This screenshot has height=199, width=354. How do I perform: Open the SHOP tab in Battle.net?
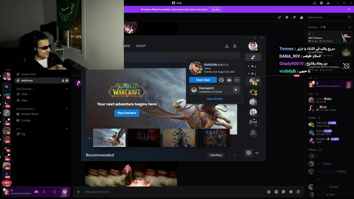(x=141, y=46)
